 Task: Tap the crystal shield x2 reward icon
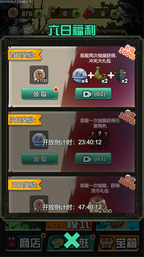click(x=120, y=75)
